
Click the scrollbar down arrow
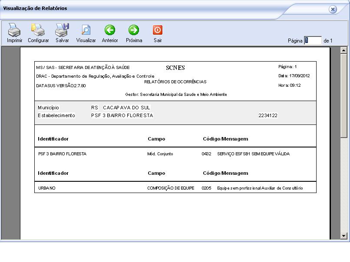click(344, 236)
